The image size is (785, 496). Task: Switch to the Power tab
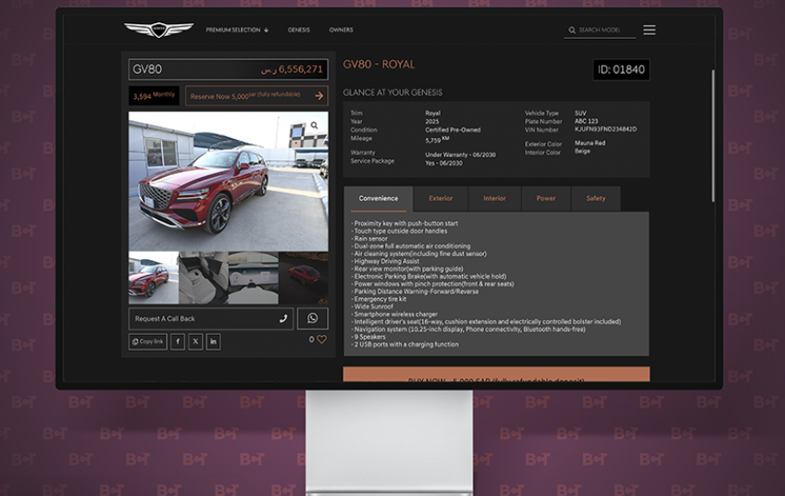coord(545,199)
